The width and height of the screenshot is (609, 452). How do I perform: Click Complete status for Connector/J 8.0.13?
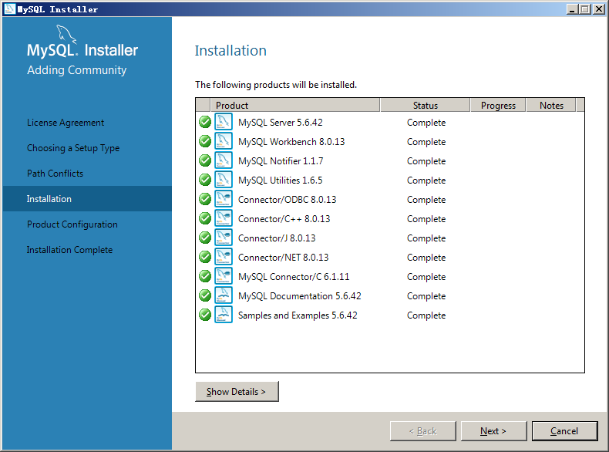(426, 238)
